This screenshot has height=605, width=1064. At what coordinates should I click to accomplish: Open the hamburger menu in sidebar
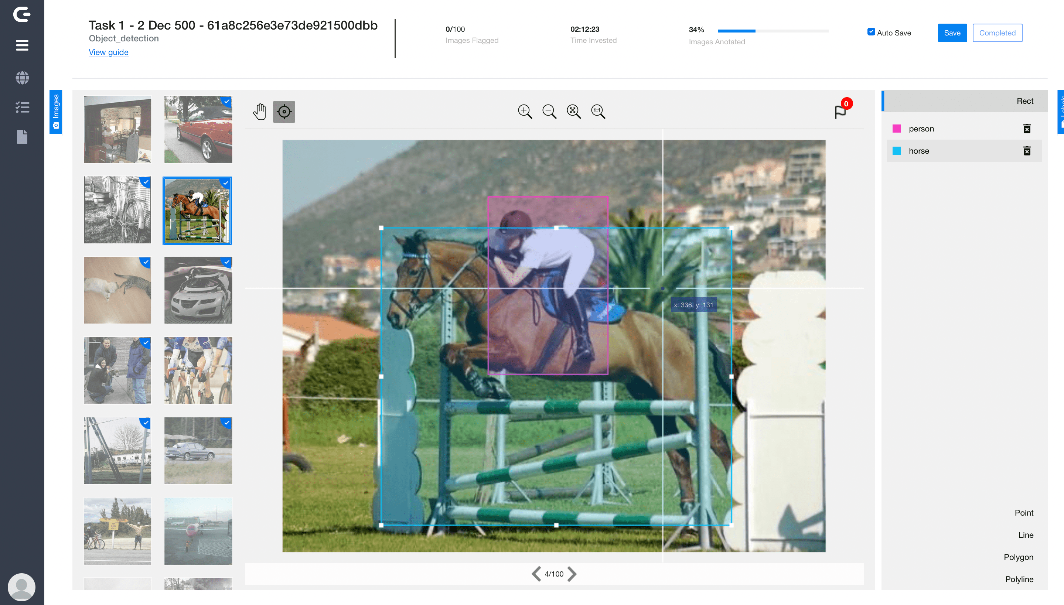click(x=22, y=45)
